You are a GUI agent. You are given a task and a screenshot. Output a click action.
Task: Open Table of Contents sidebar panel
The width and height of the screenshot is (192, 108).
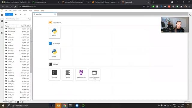pos(2,27)
